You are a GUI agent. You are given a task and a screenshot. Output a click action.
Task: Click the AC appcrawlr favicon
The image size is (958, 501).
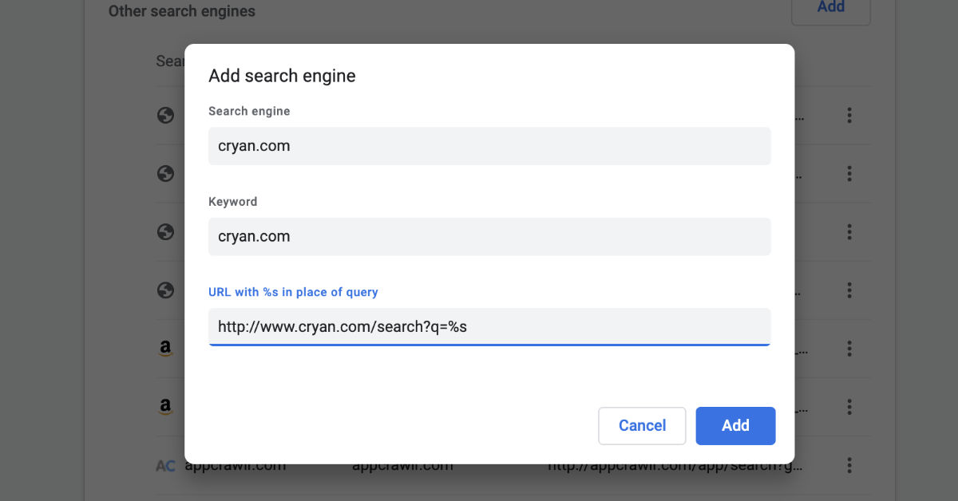point(165,466)
